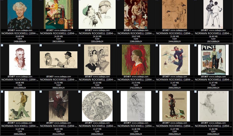Open the white-haired woman on blue background thumbnail
This screenshot has width=233, height=136.
pos(20,14)
